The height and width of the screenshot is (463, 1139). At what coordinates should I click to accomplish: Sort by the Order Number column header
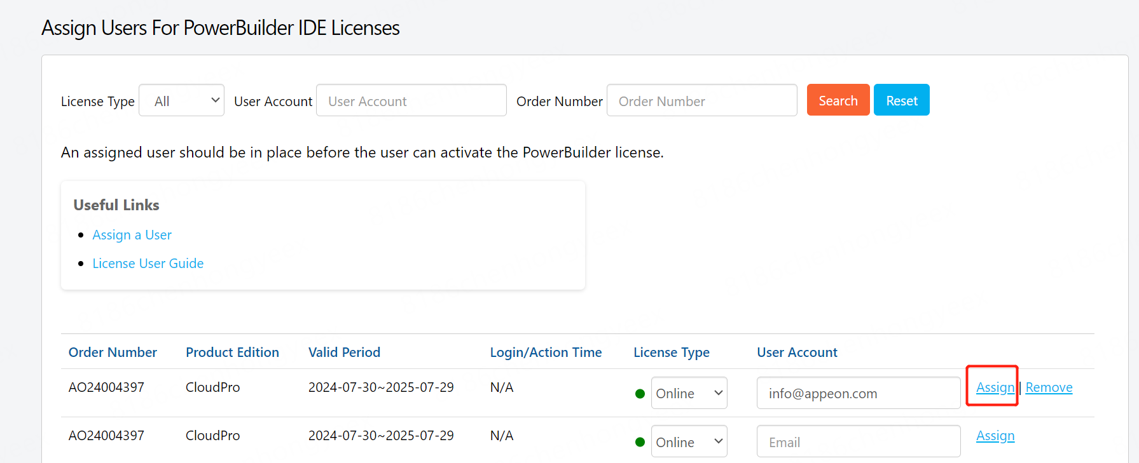(113, 352)
